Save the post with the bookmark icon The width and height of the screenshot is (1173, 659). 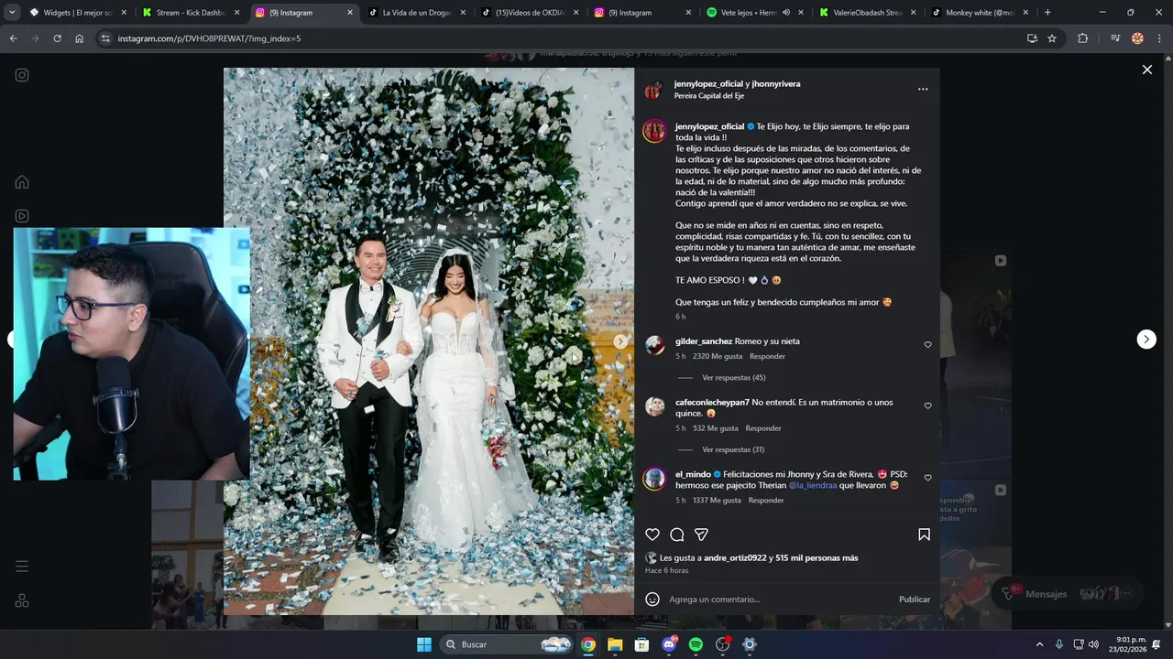[924, 535]
